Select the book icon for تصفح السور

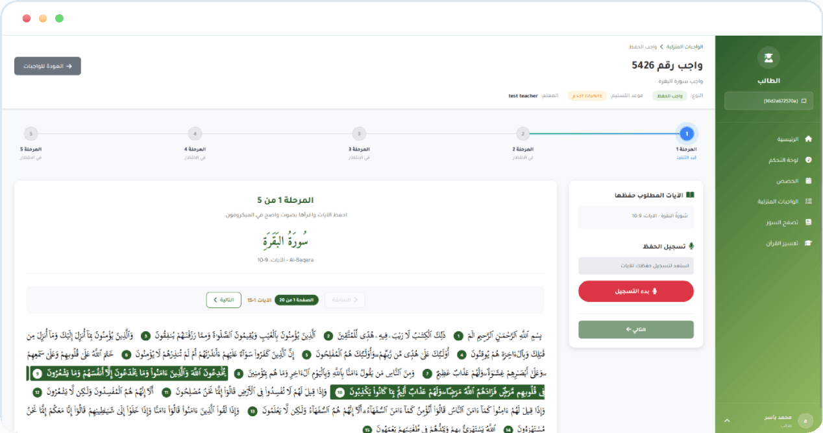[x=808, y=222]
